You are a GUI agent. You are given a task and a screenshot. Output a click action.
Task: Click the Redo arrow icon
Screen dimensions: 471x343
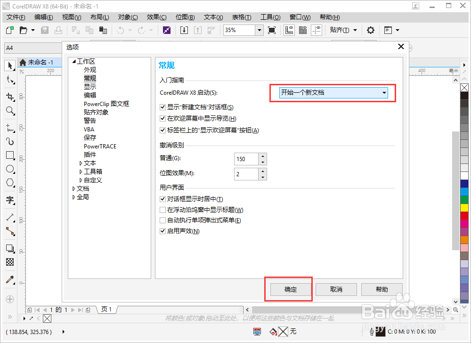[141, 30]
